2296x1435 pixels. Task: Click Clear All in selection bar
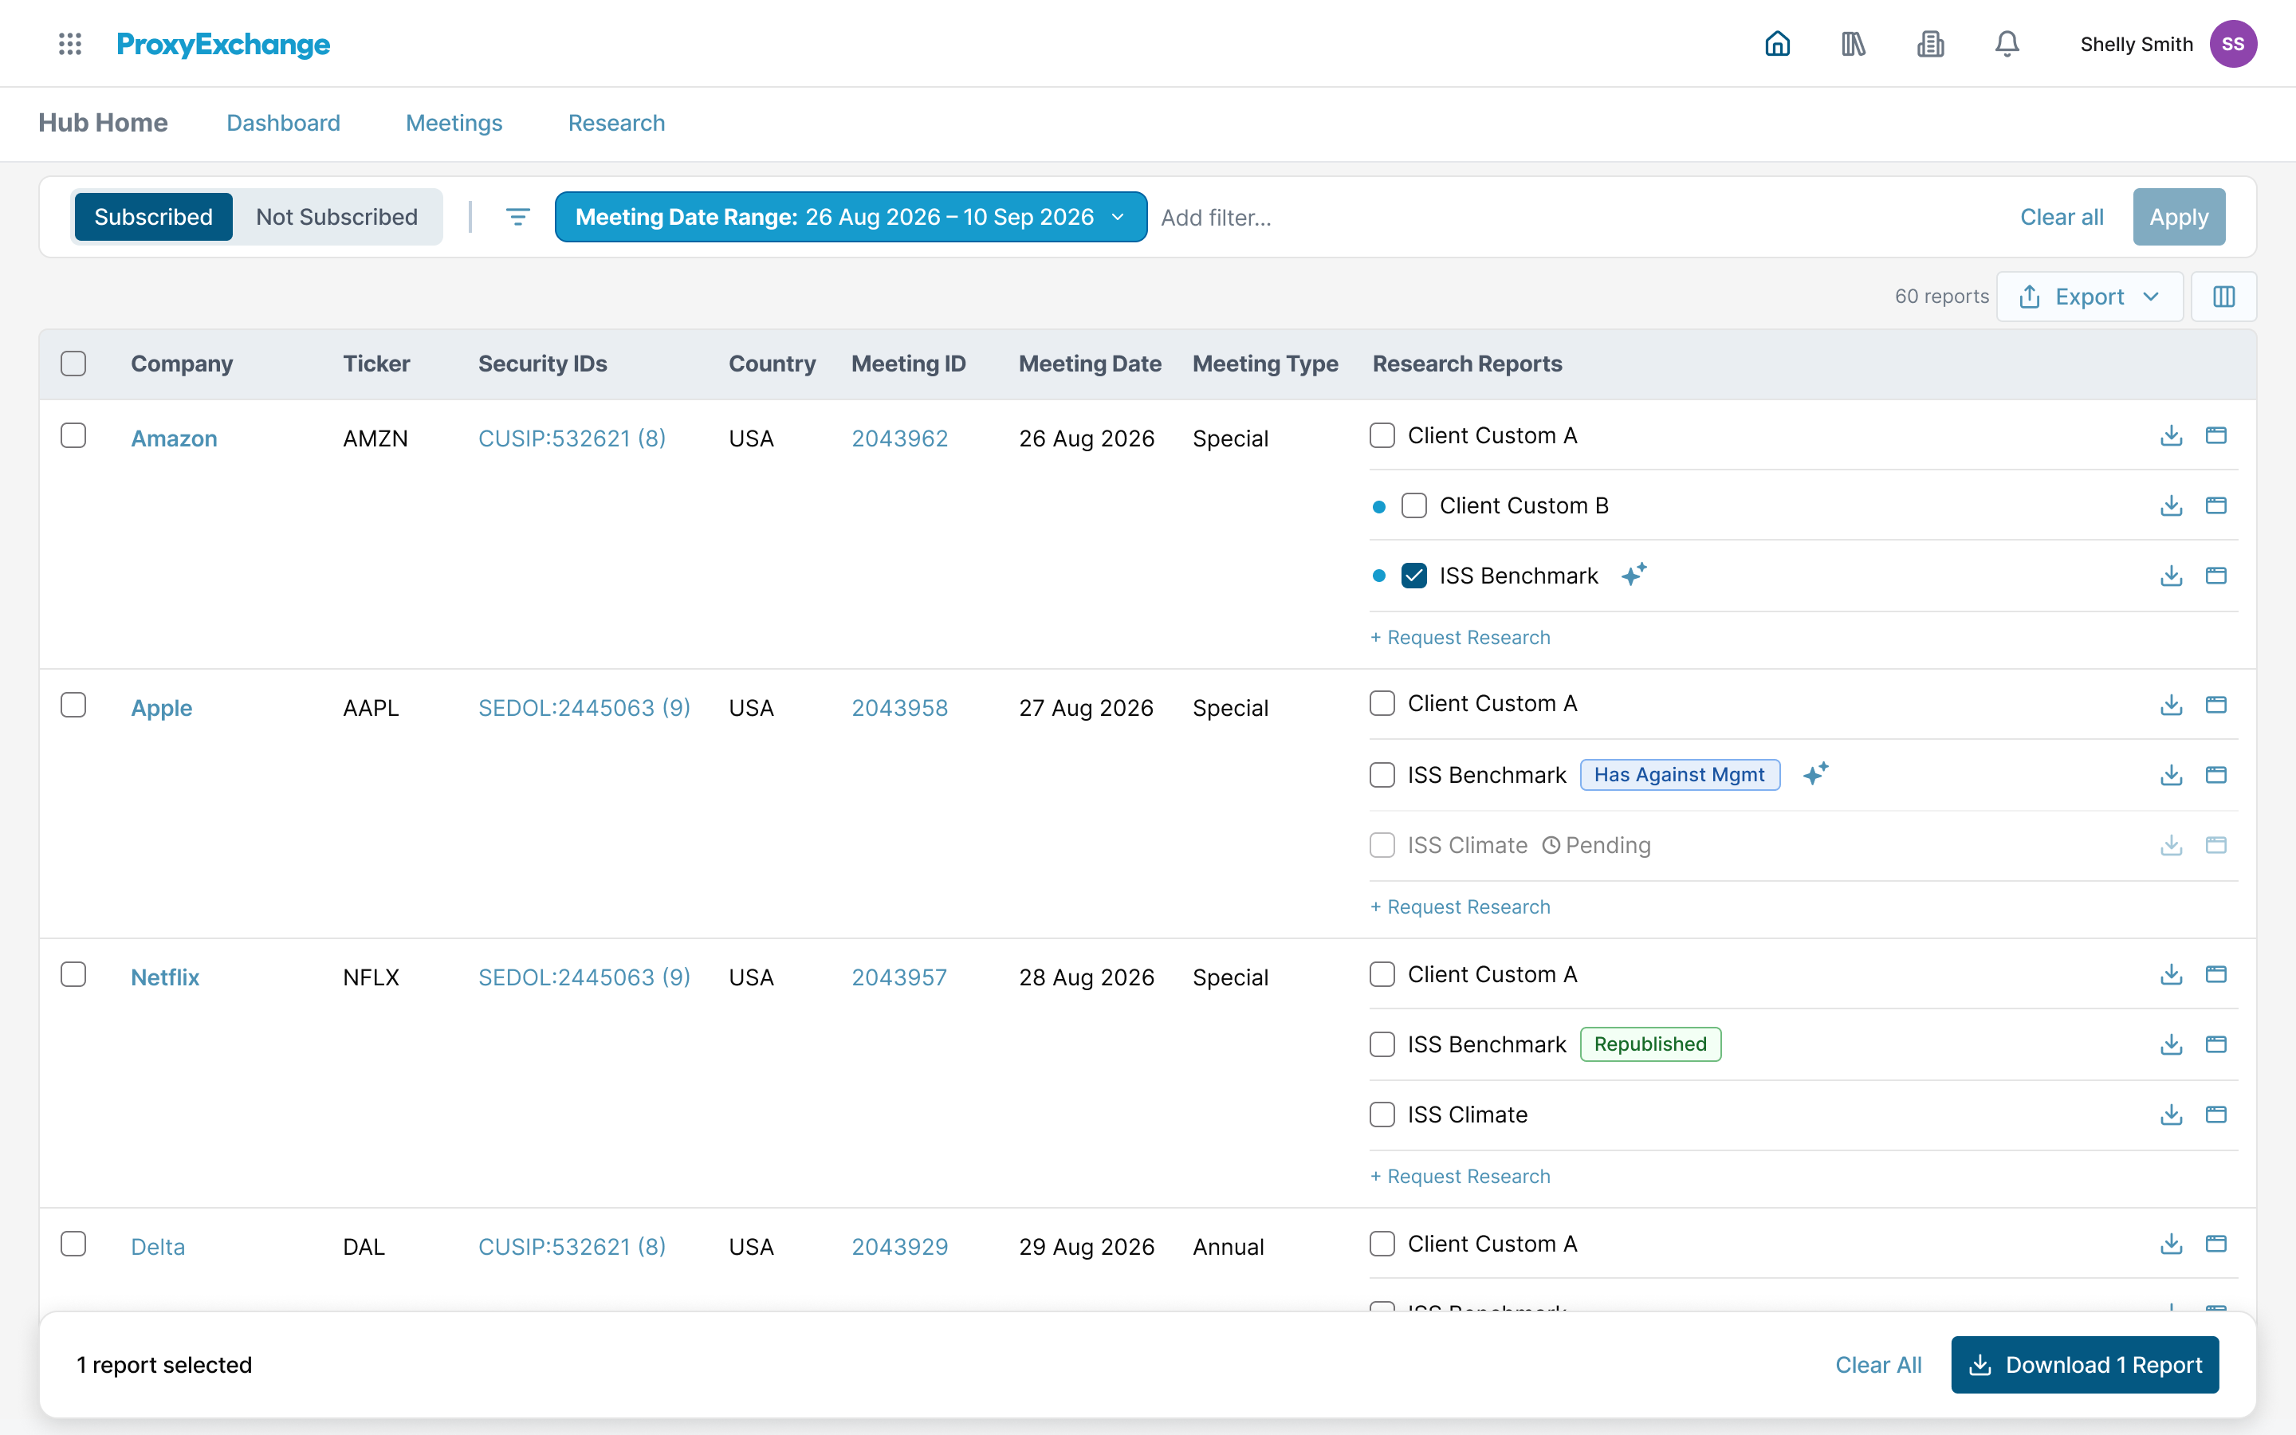(1877, 1365)
